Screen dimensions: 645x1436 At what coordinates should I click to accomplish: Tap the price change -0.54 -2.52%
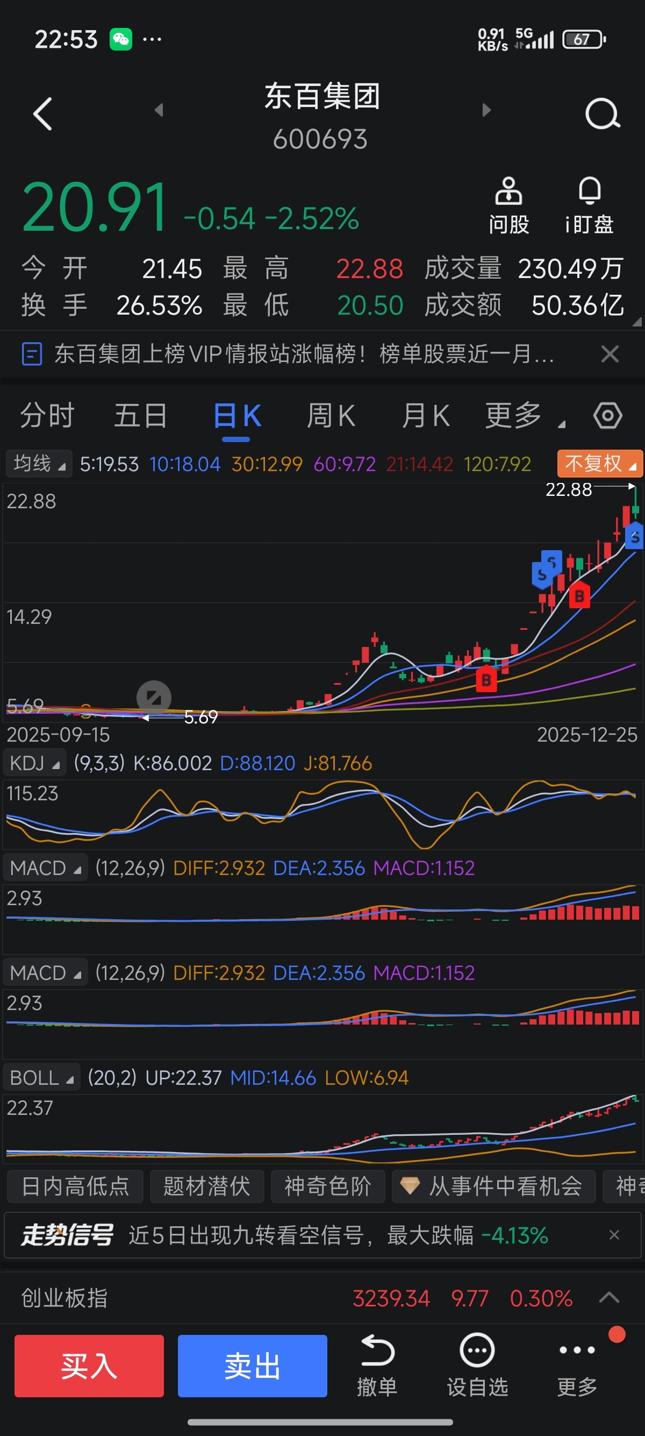pyautogui.click(x=271, y=218)
